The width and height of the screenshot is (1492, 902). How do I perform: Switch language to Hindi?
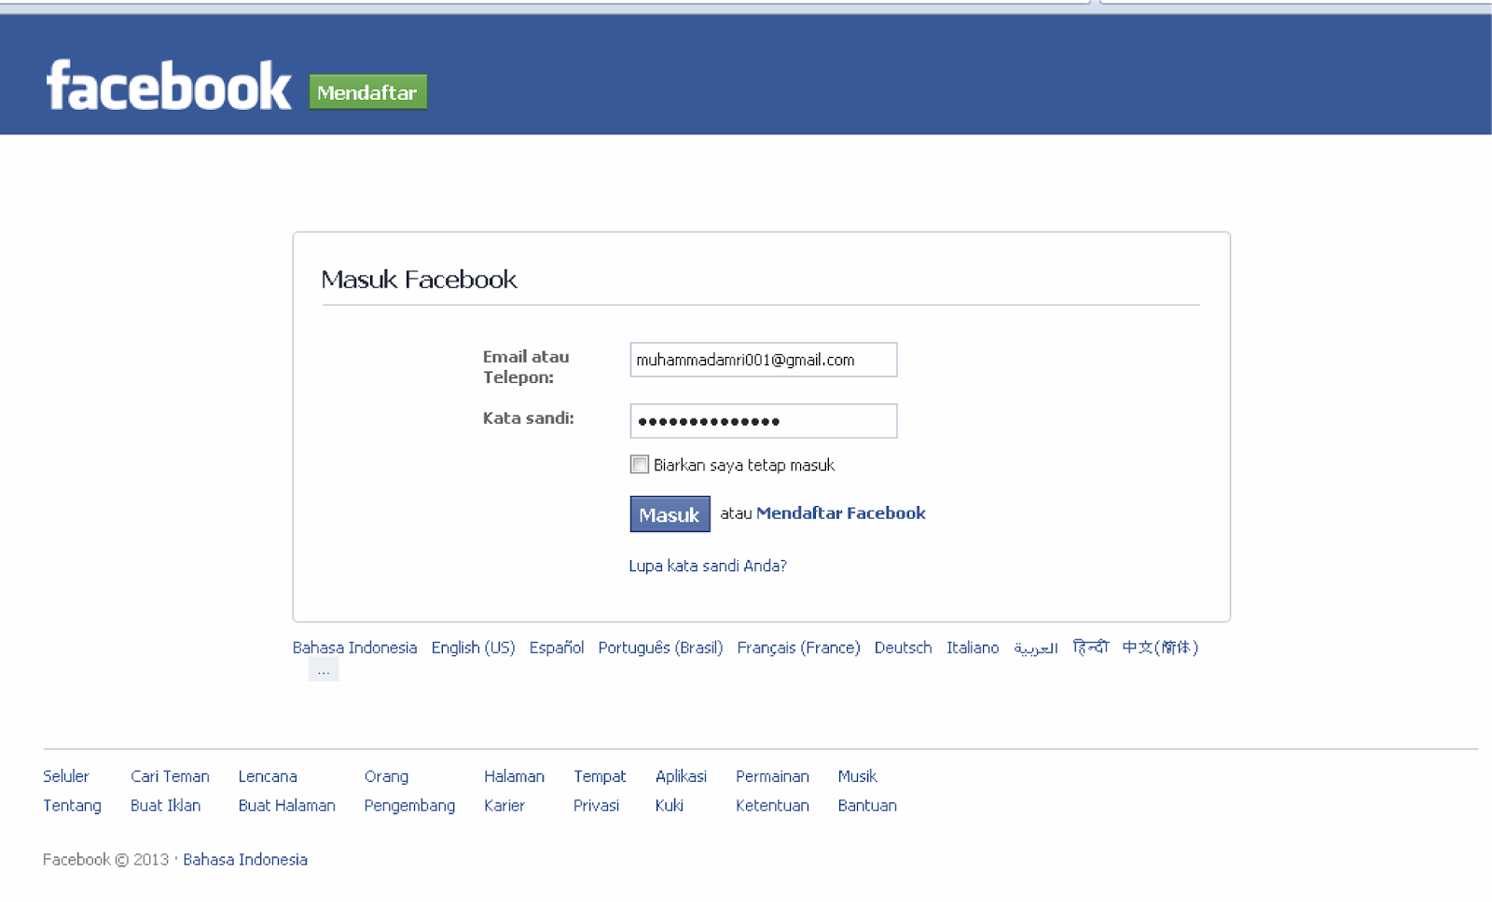tap(1090, 647)
